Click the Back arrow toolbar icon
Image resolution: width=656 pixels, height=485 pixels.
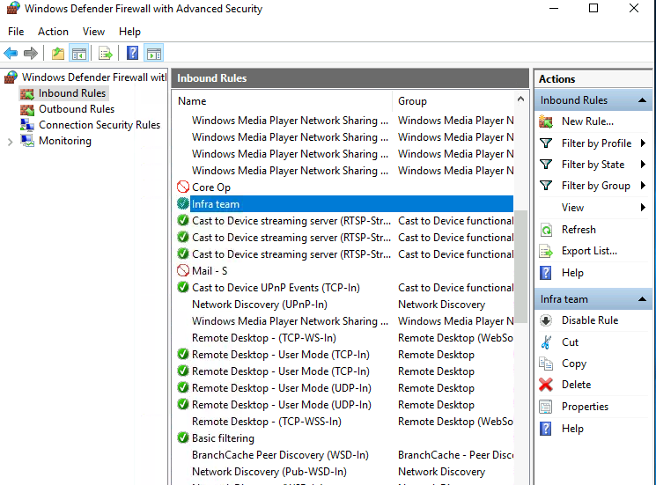point(11,53)
